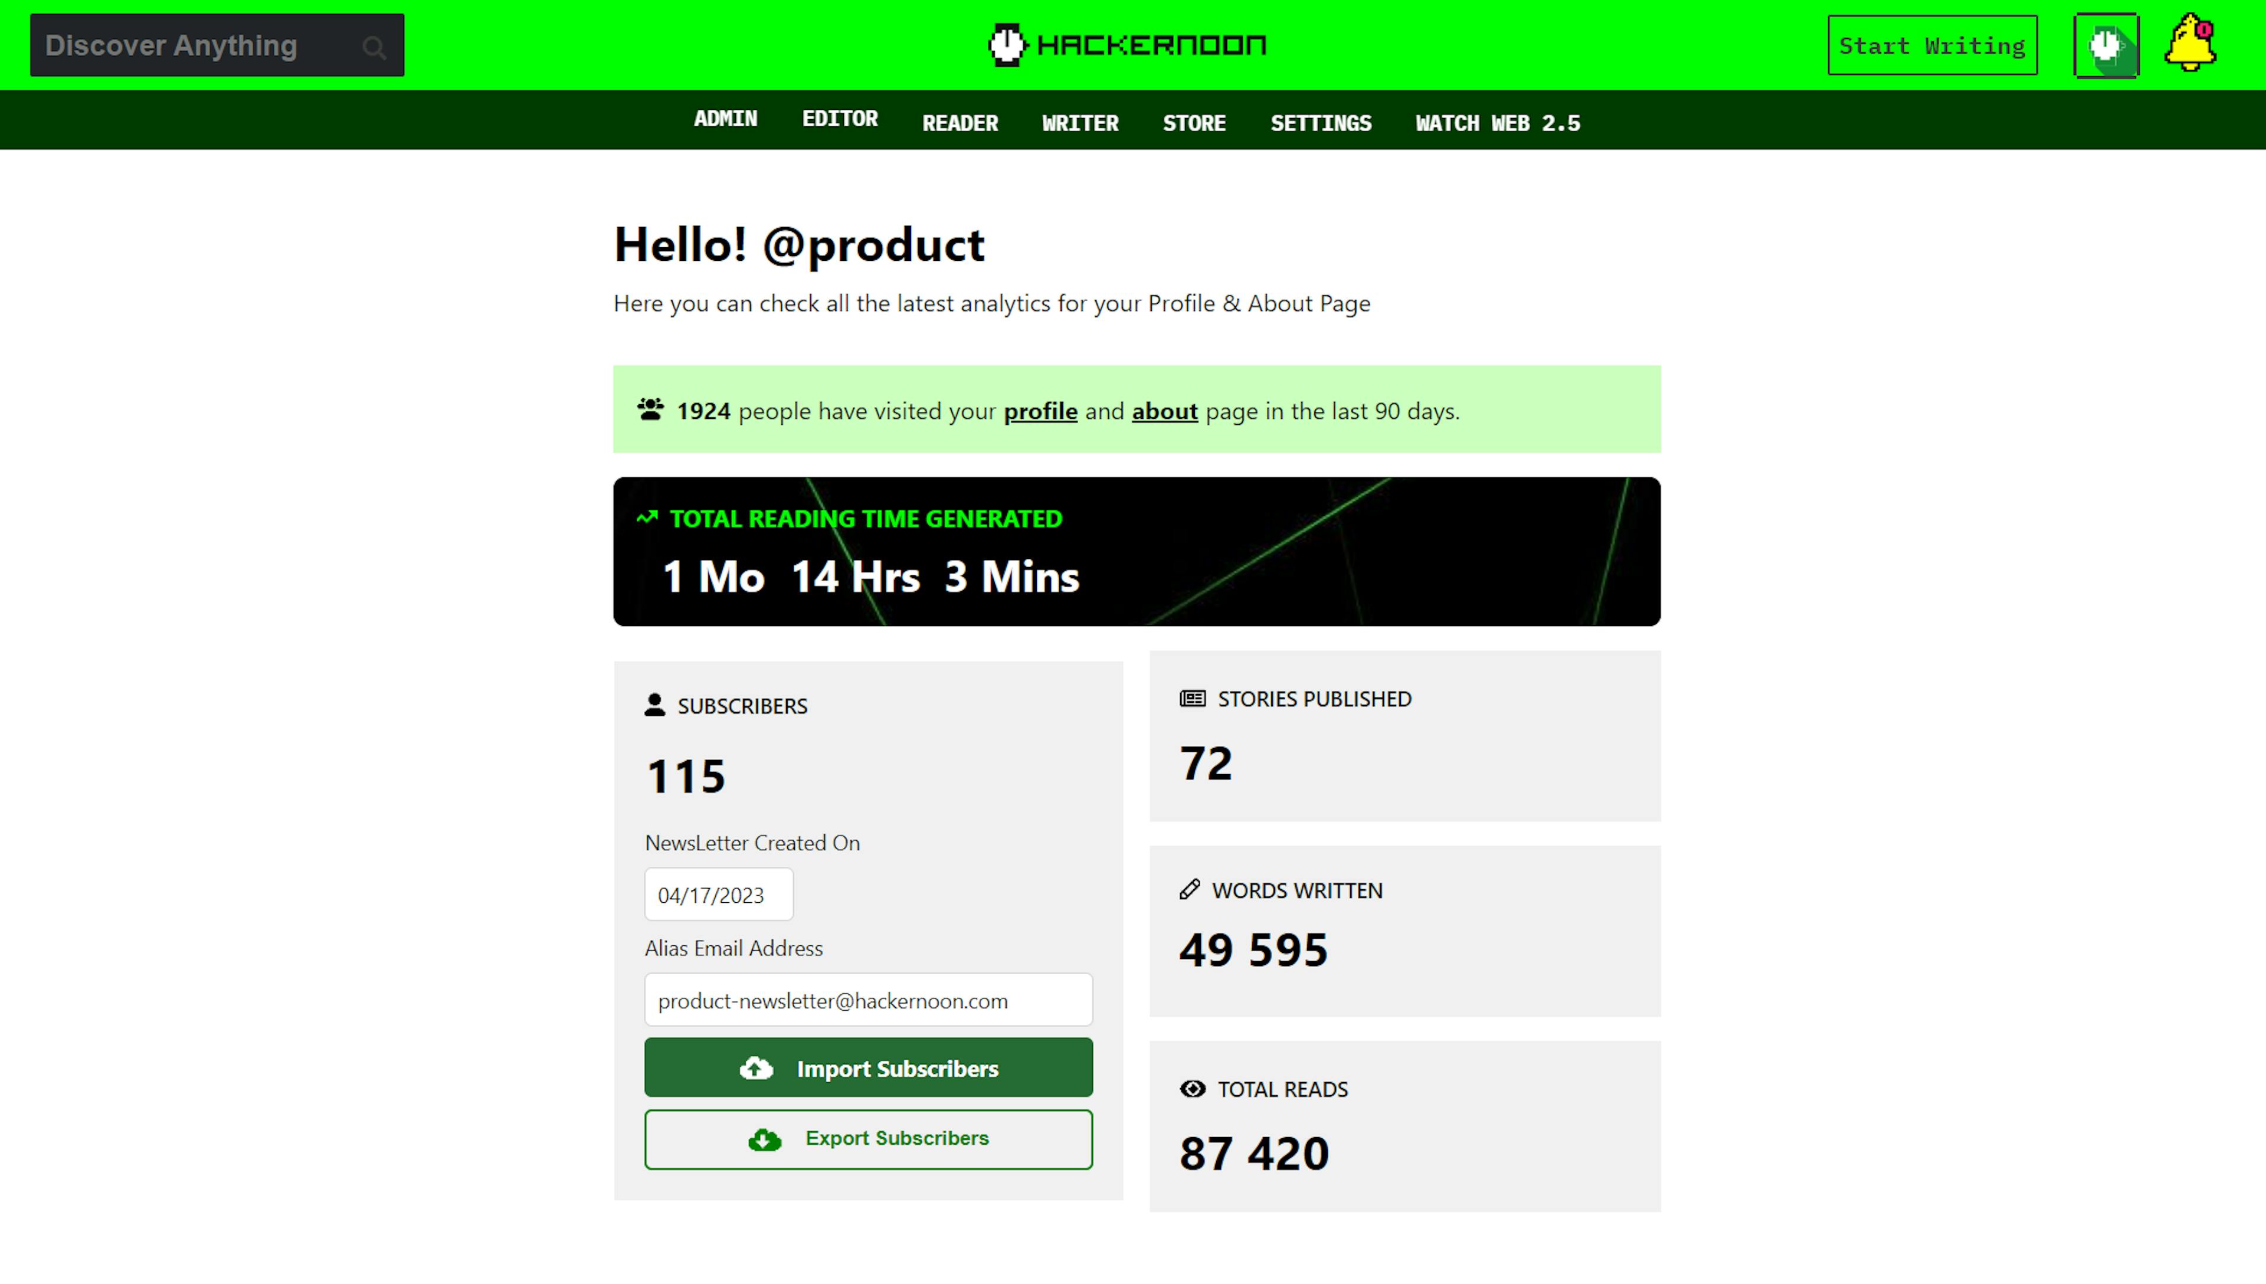Click the total reads eye icon
The image size is (2266, 1284).
coord(1192,1089)
